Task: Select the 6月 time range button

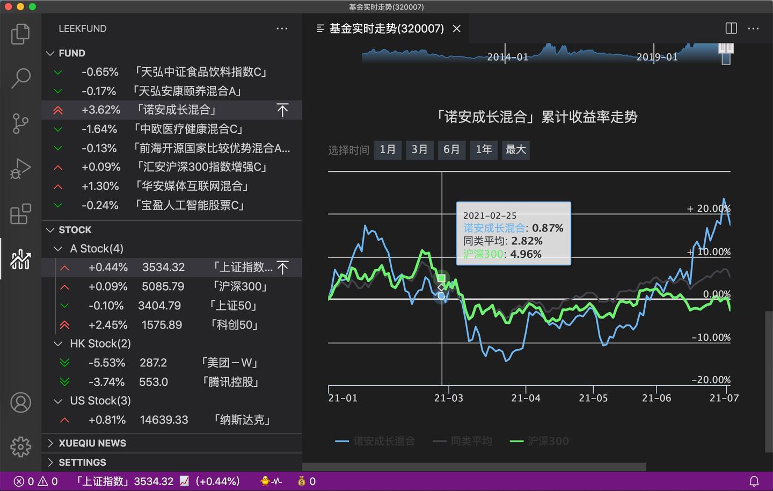Action: click(451, 150)
